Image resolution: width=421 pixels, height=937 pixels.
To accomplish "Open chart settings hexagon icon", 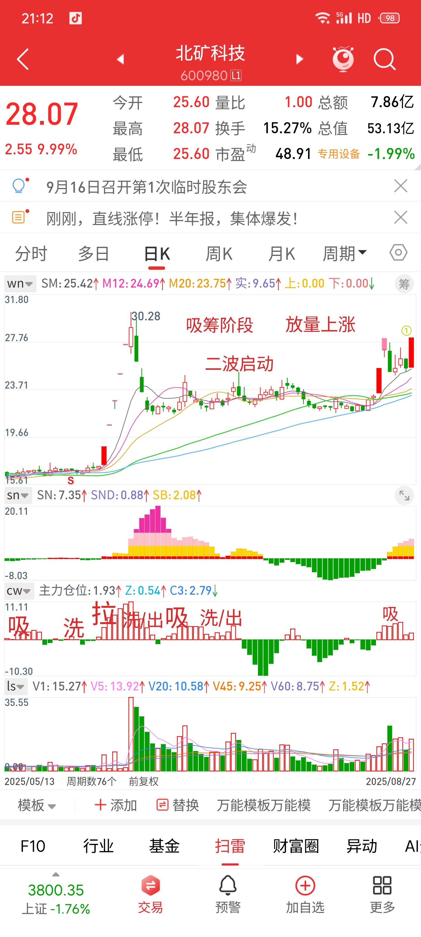I will 398,252.
